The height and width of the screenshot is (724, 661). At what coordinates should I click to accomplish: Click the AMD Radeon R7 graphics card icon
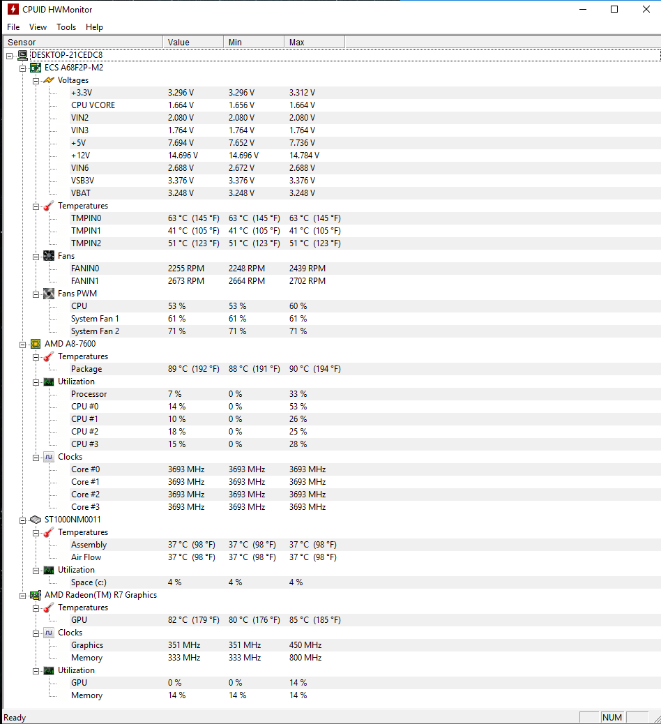[x=36, y=595]
